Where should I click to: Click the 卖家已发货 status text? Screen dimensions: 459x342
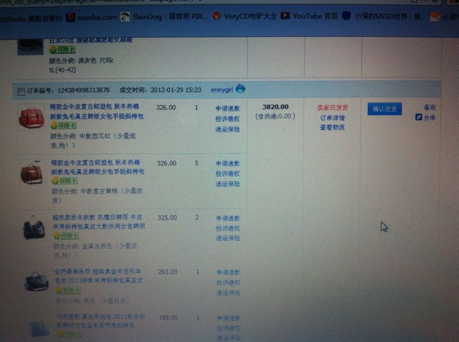coord(333,108)
